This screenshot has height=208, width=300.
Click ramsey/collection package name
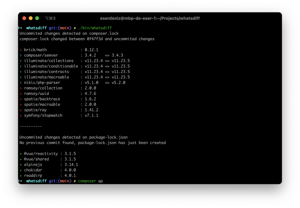coord(43,88)
